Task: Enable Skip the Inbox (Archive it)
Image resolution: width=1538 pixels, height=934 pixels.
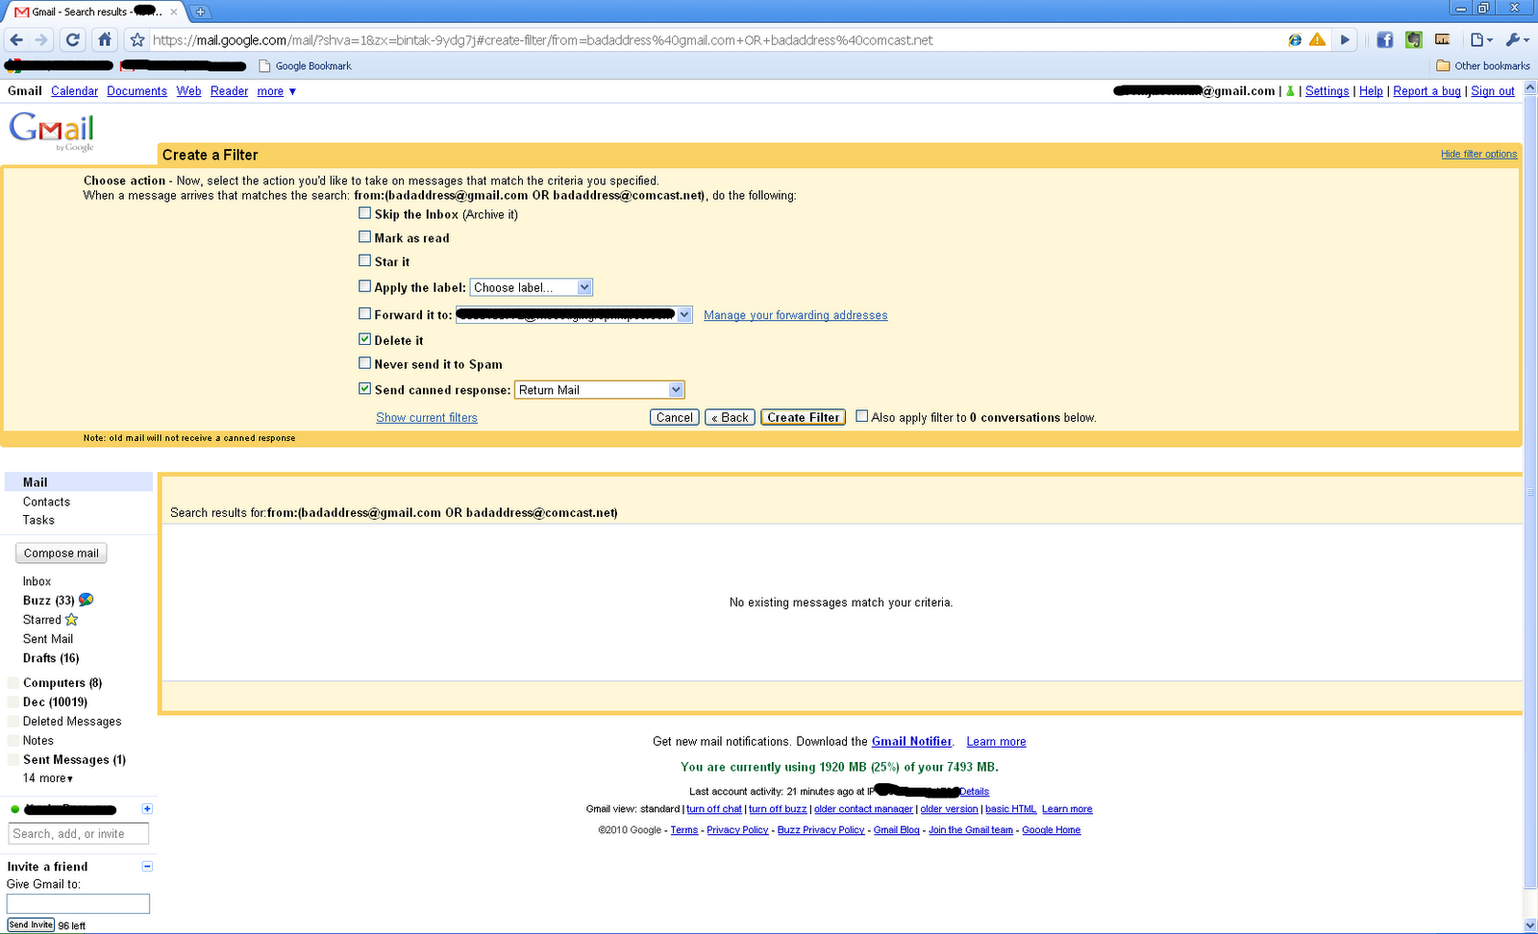Action: [365, 213]
